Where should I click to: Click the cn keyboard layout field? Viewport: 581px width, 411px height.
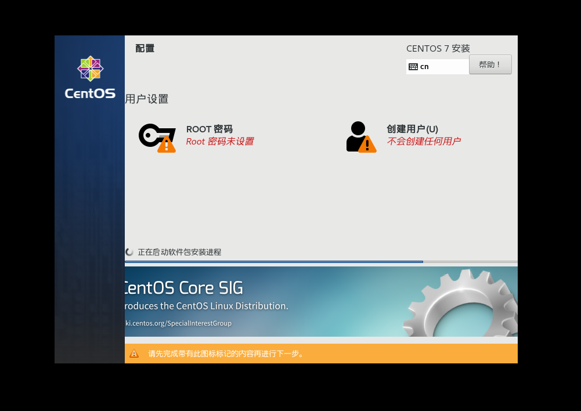point(438,67)
